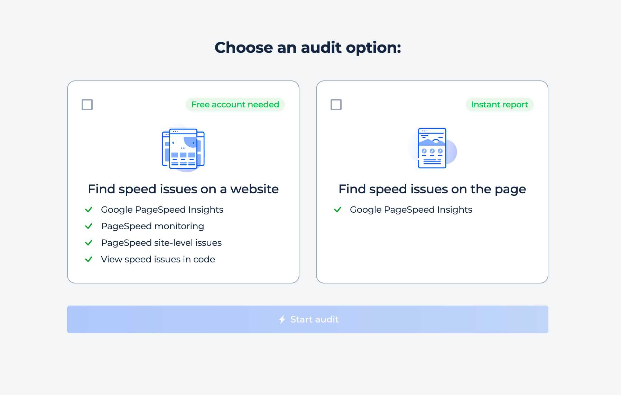Click checkmark beside PageSpeed site-level issues
This screenshot has width=621, height=395.
[89, 243]
